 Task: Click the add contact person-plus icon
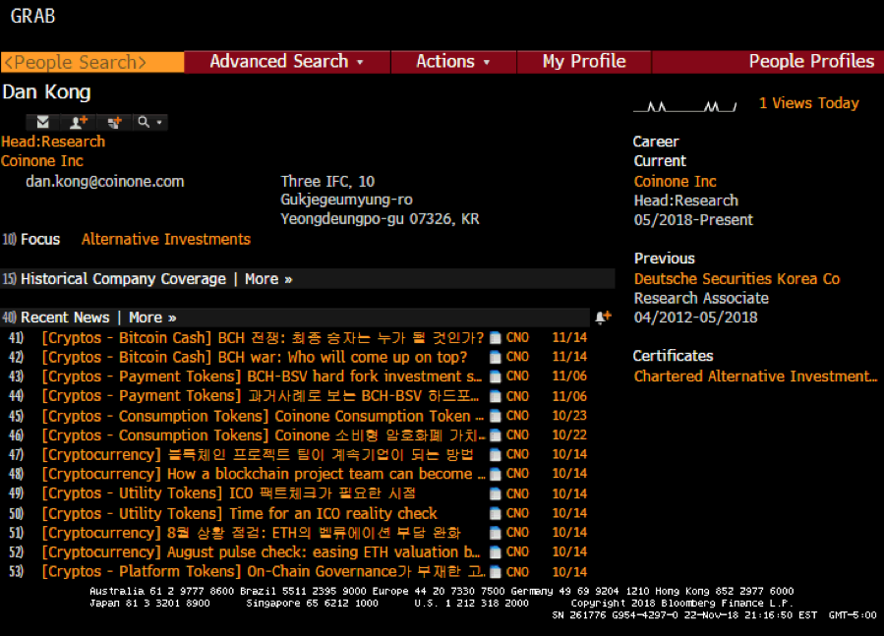pyautogui.click(x=78, y=122)
